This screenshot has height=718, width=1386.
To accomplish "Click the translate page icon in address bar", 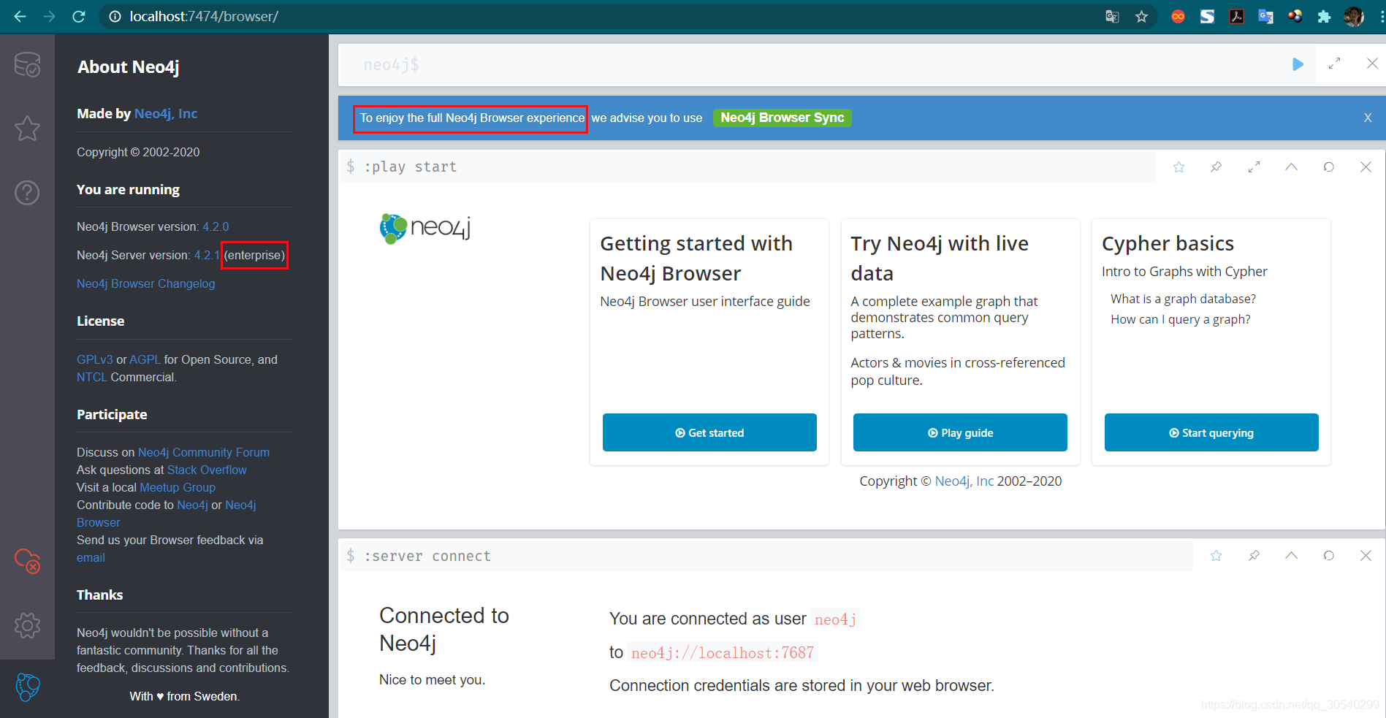I will coord(1112,16).
